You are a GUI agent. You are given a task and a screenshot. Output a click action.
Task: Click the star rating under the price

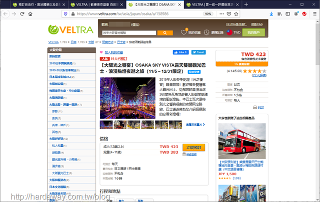pyautogui.click(x=254, y=71)
